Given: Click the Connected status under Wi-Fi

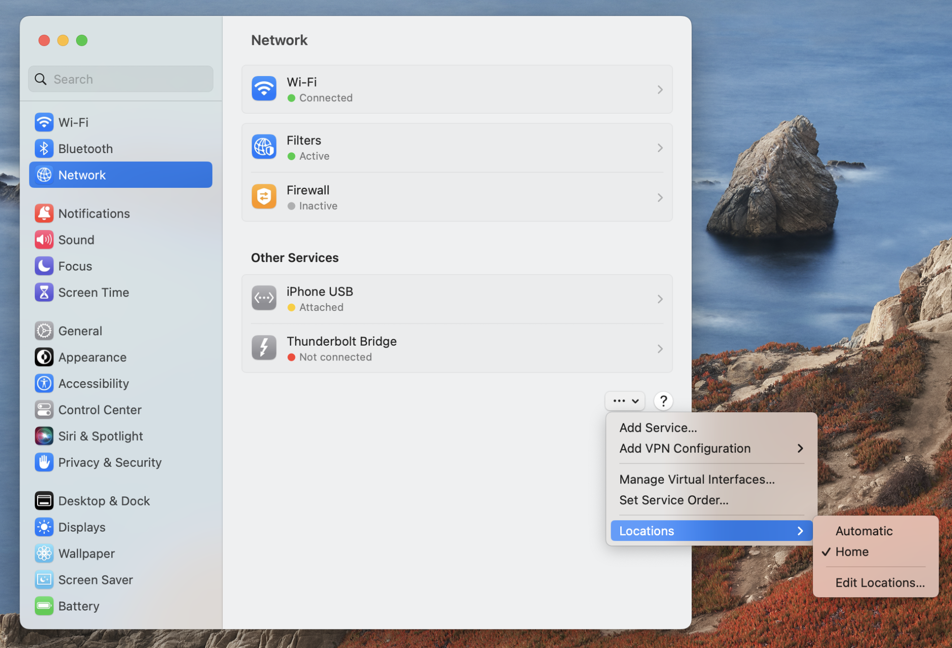Looking at the screenshot, I should 326,98.
